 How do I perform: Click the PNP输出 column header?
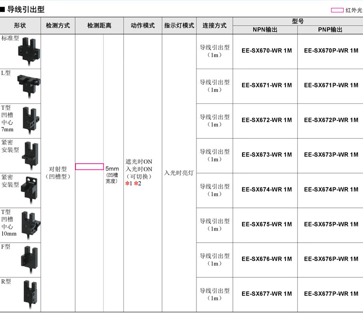pos(330,30)
